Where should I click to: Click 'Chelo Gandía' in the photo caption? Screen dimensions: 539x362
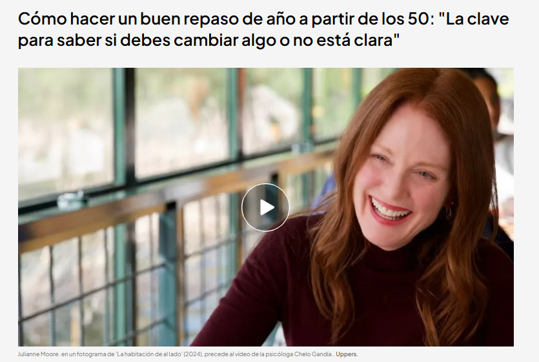[x=316, y=354]
